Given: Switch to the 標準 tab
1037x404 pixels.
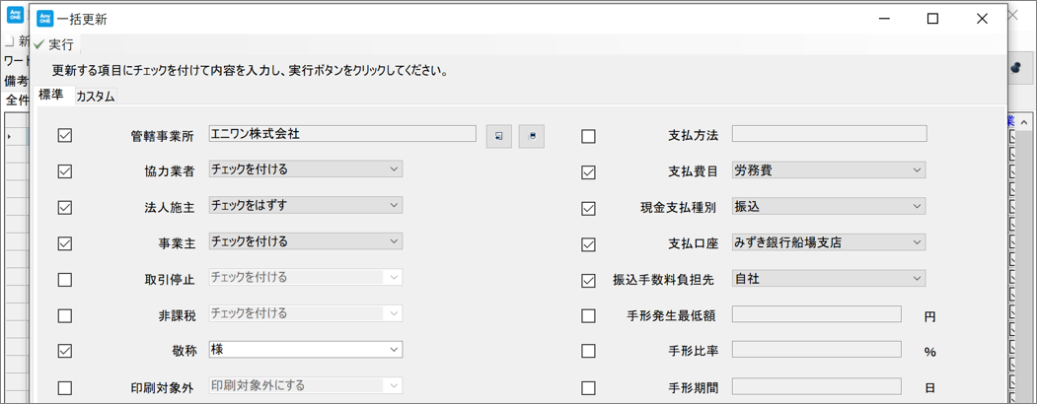Looking at the screenshot, I should tap(51, 95).
